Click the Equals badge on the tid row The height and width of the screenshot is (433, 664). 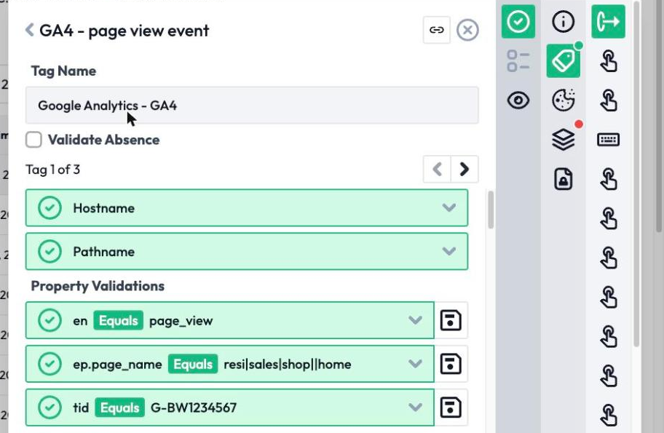pos(120,408)
